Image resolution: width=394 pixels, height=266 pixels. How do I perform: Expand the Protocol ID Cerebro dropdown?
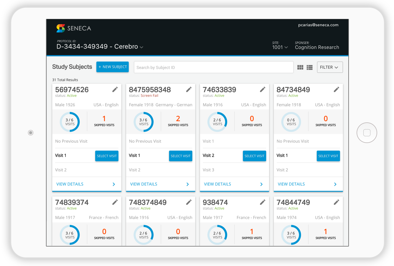tap(141, 47)
